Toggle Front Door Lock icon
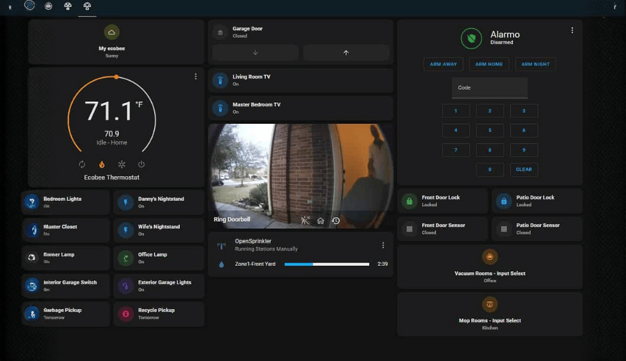 pyautogui.click(x=409, y=201)
